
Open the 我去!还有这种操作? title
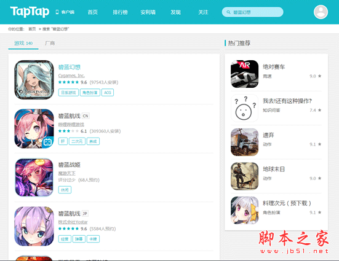[287, 101]
